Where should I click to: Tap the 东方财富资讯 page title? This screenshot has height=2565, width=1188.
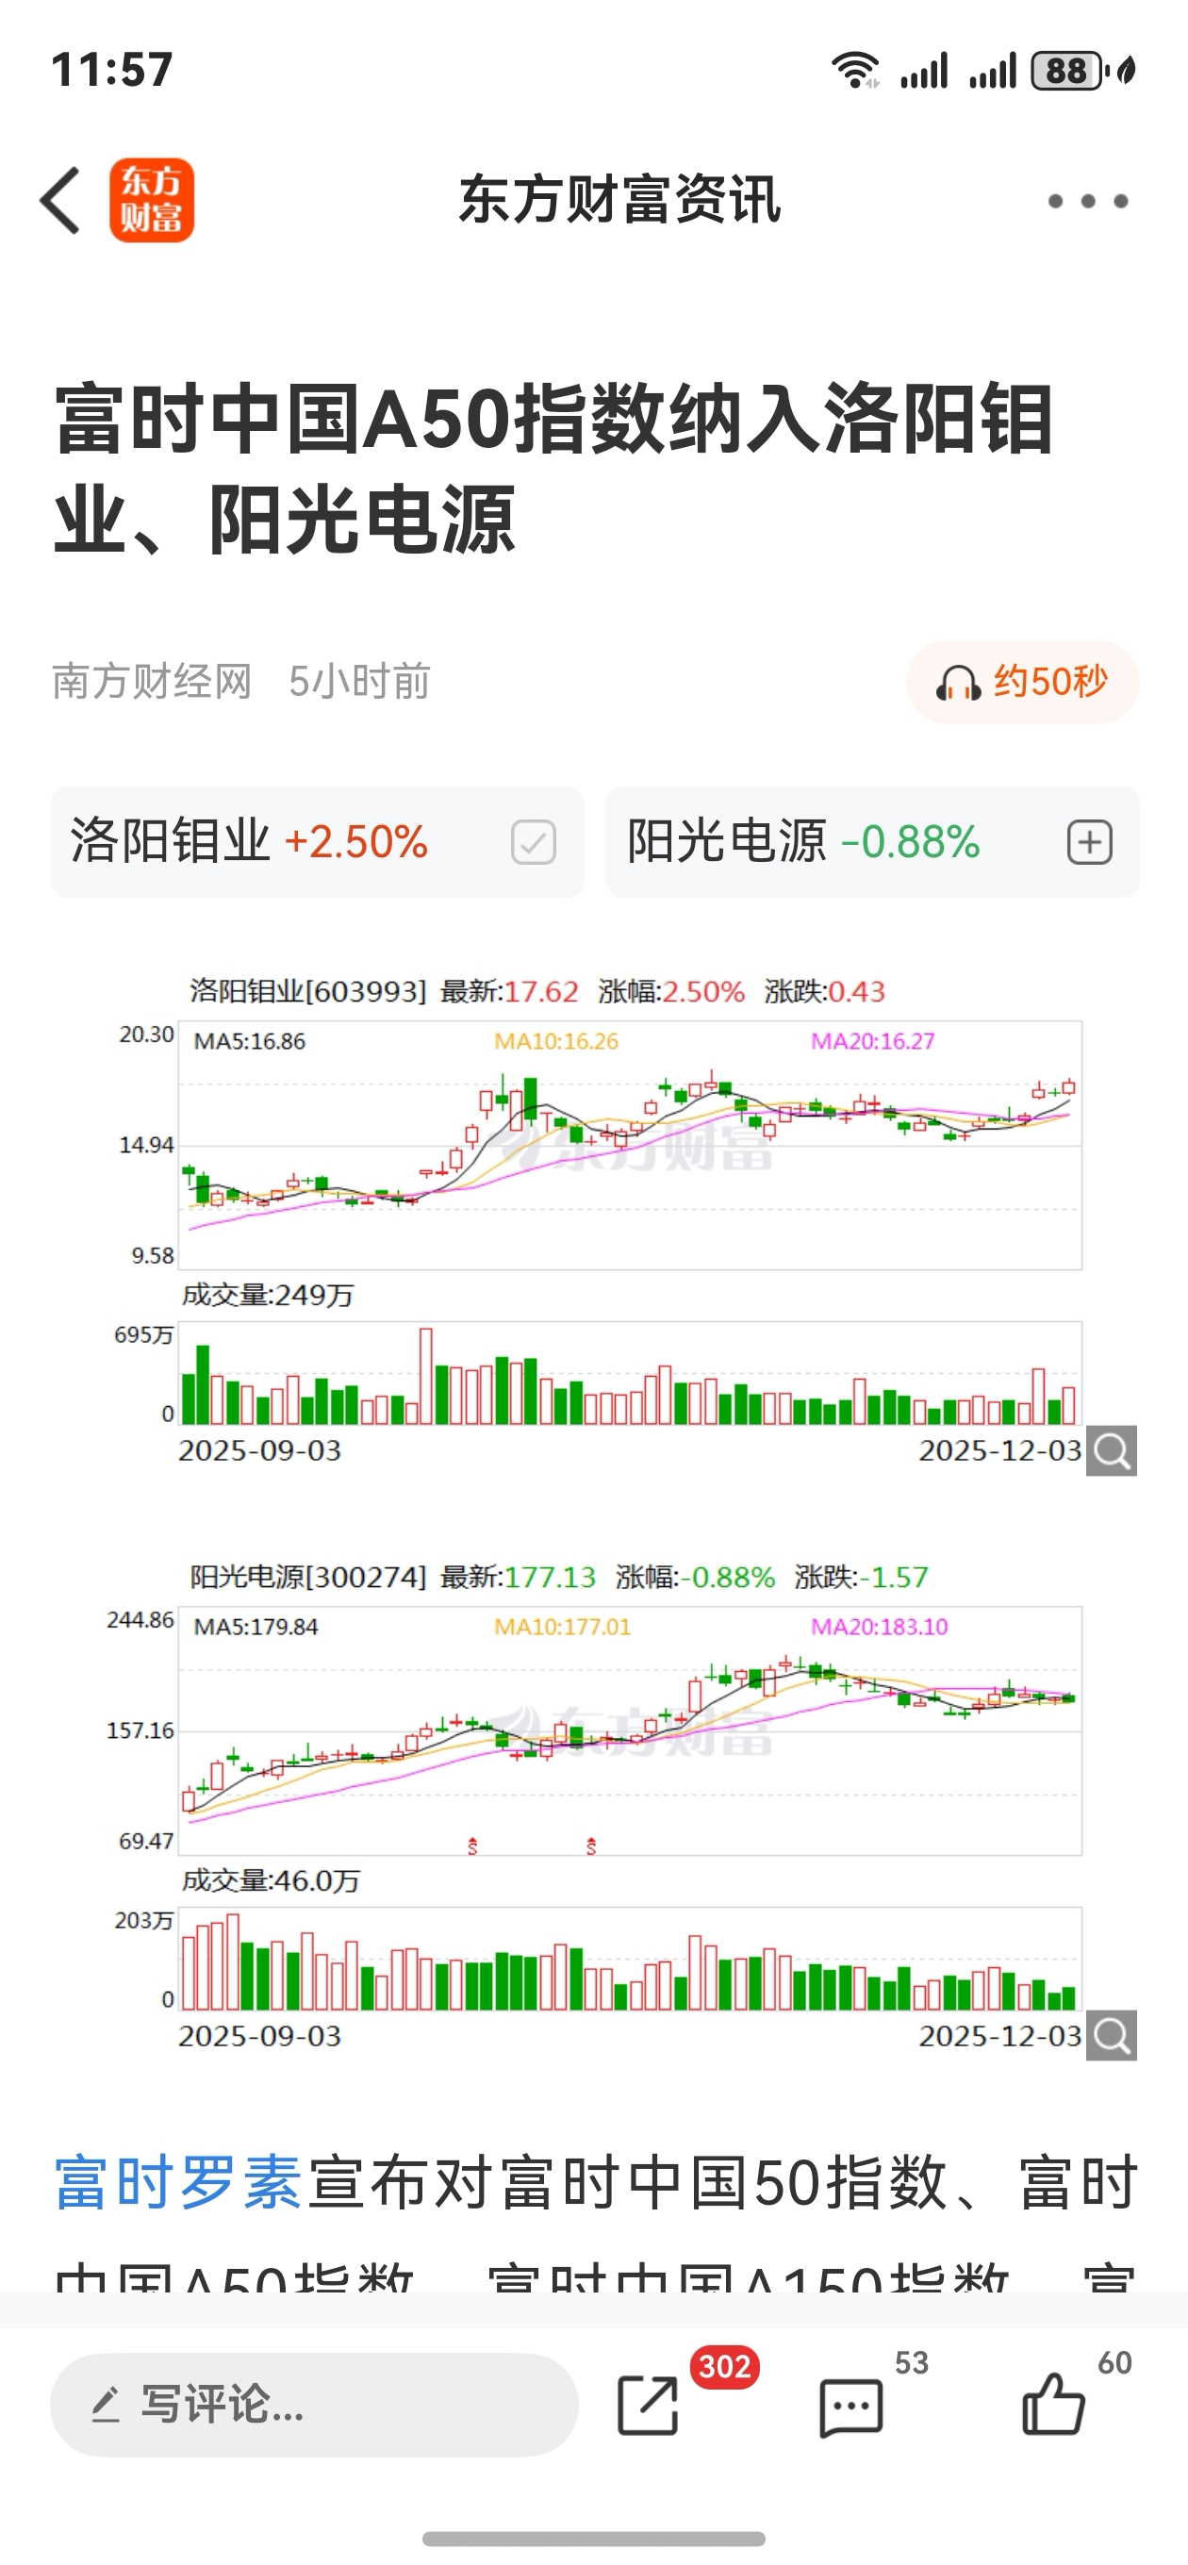[x=619, y=199]
